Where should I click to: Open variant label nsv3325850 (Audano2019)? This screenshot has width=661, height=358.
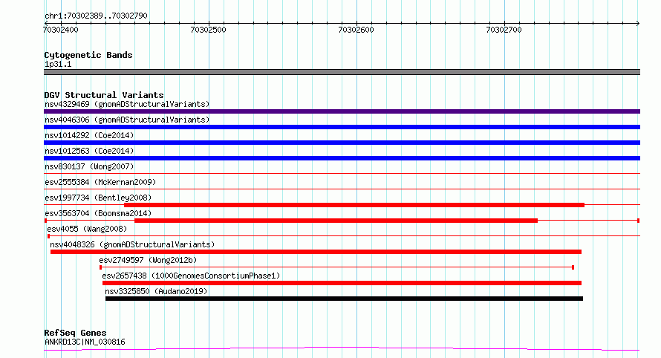coord(156,291)
